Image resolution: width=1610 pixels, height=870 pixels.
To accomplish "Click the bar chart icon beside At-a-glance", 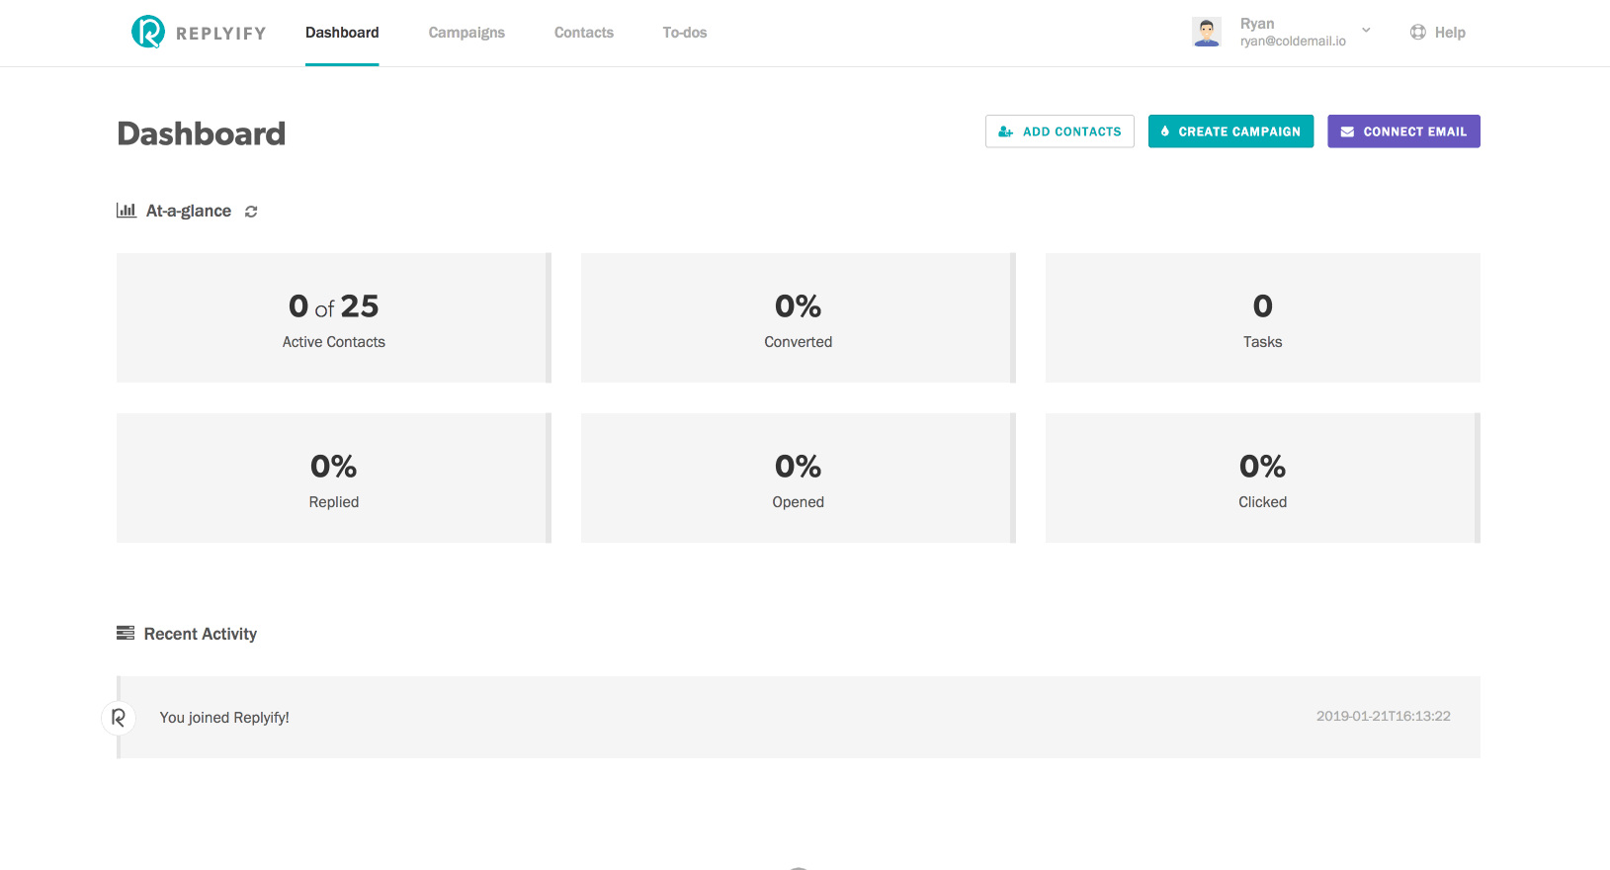I will tap(127, 211).
